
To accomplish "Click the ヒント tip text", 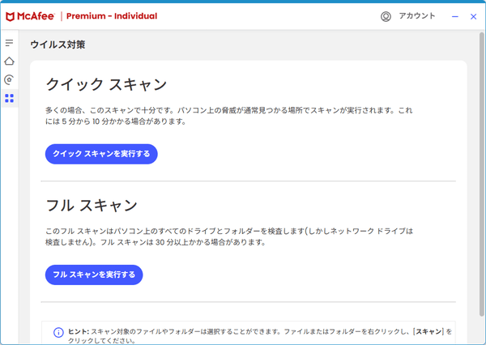I will 260,336.
